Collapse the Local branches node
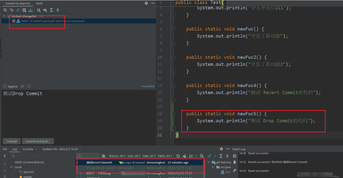Screen dimensions: 343x178 (x=11, y=167)
